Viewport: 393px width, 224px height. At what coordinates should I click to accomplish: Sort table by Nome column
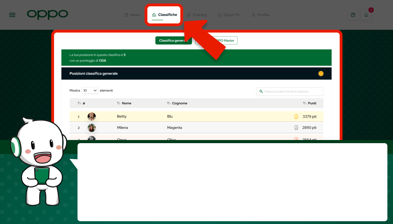(124, 103)
